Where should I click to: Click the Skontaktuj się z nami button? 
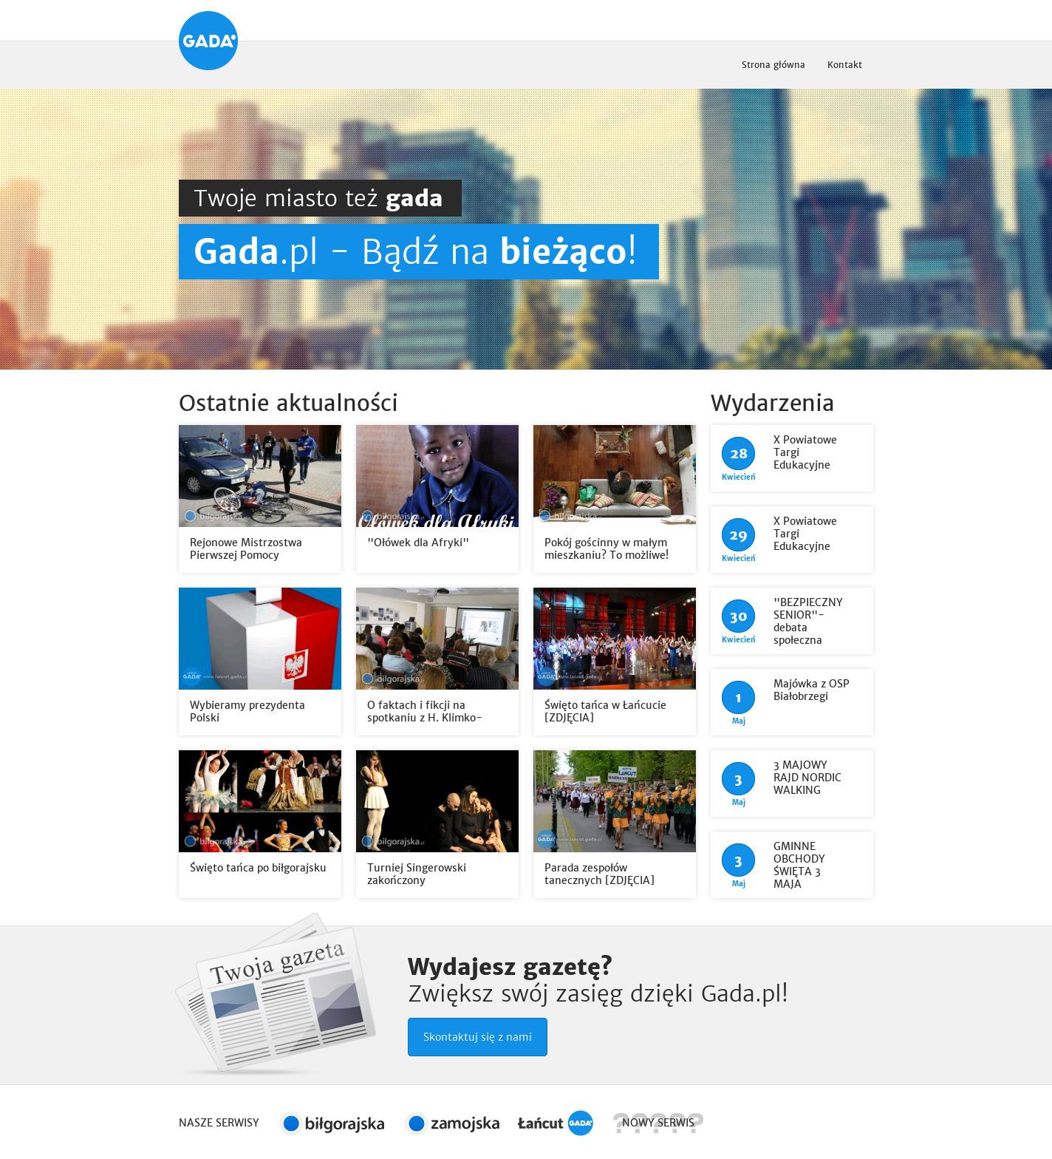pyautogui.click(x=477, y=1037)
